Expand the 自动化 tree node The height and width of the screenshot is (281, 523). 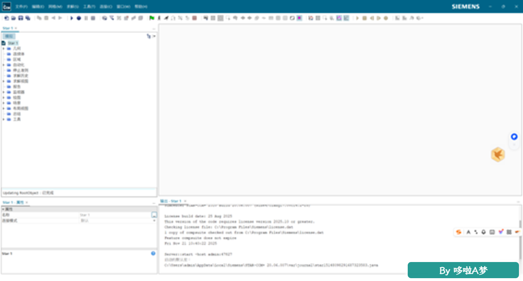click(4, 65)
